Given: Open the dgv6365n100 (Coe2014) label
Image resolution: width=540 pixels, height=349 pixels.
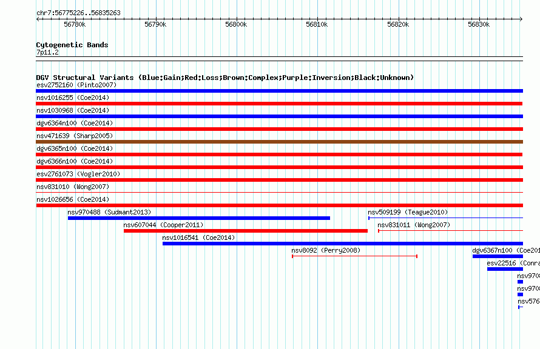Looking at the screenshot, I should point(75,148).
